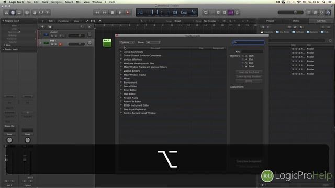Click the Key Commands search field
This screenshot has width=335, height=188.
(249, 42)
